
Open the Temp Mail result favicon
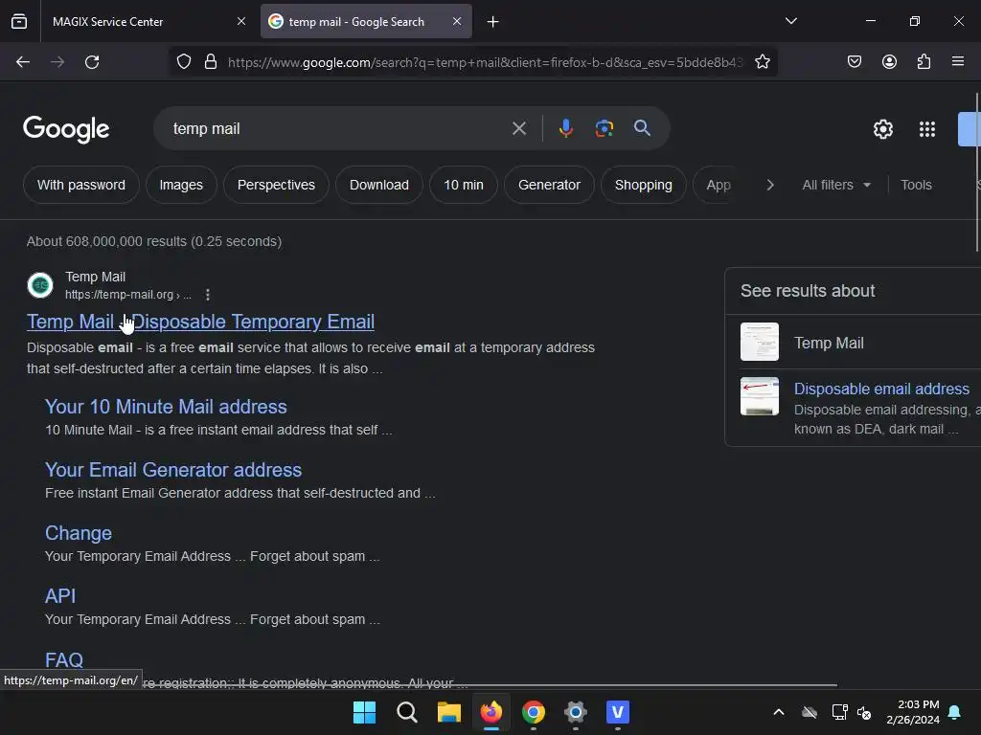click(x=40, y=285)
